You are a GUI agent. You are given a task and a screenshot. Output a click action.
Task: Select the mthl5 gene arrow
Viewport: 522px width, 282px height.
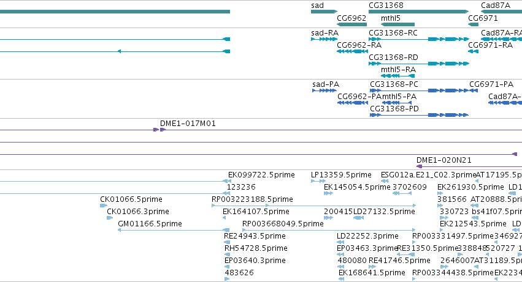[397, 24]
